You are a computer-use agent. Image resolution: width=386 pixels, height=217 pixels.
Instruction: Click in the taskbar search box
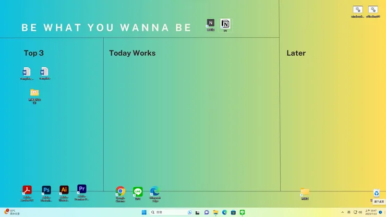pyautogui.click(x=171, y=212)
